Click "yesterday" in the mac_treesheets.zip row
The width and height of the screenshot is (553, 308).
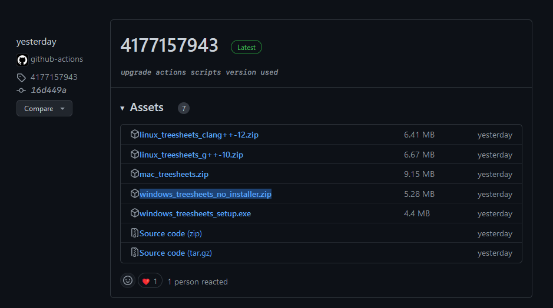495,175
